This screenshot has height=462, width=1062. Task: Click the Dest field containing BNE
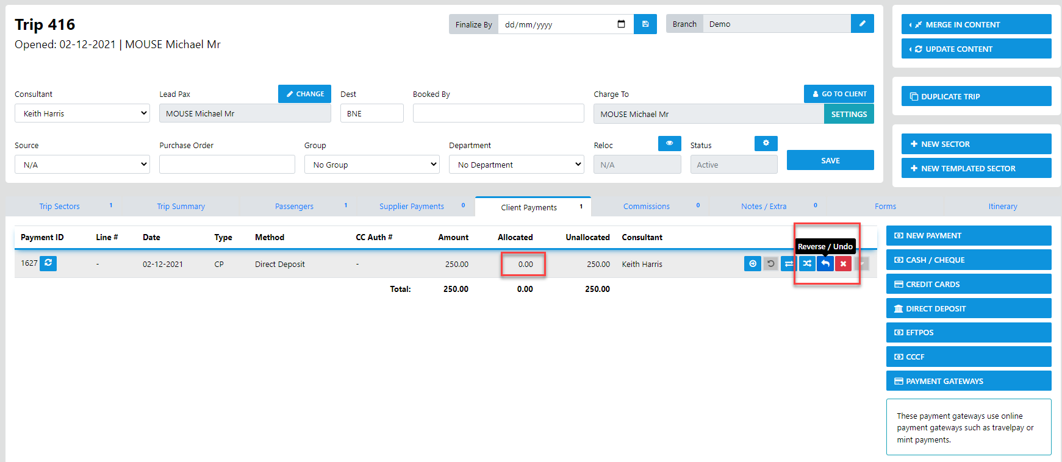click(372, 113)
